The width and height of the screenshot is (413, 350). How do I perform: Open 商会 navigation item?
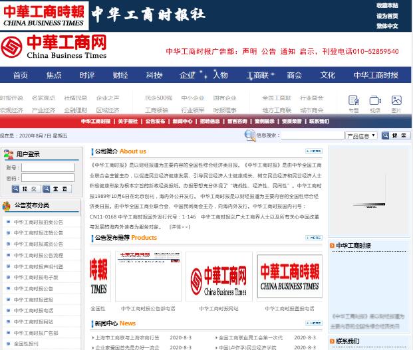click(295, 75)
